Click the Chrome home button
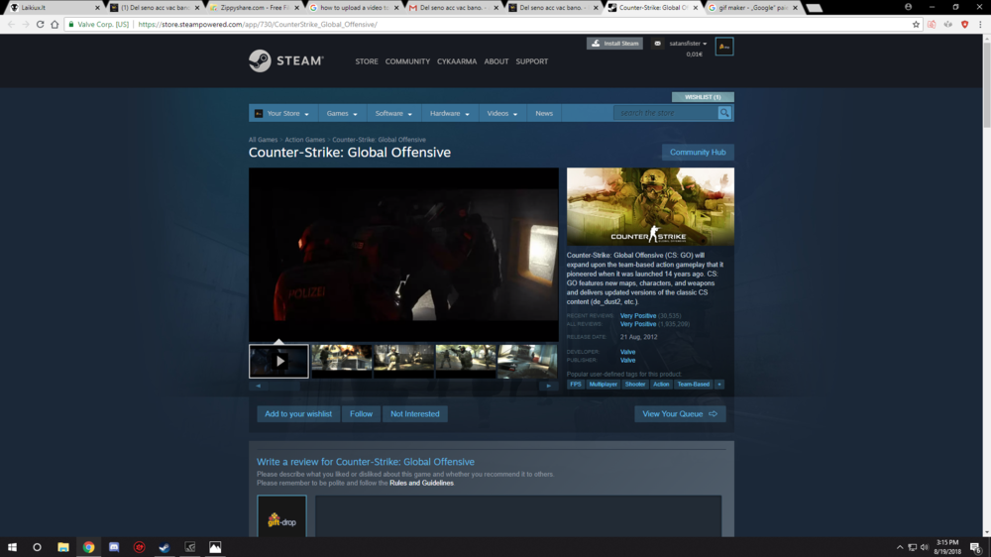Image resolution: width=991 pixels, height=557 pixels. (55, 24)
